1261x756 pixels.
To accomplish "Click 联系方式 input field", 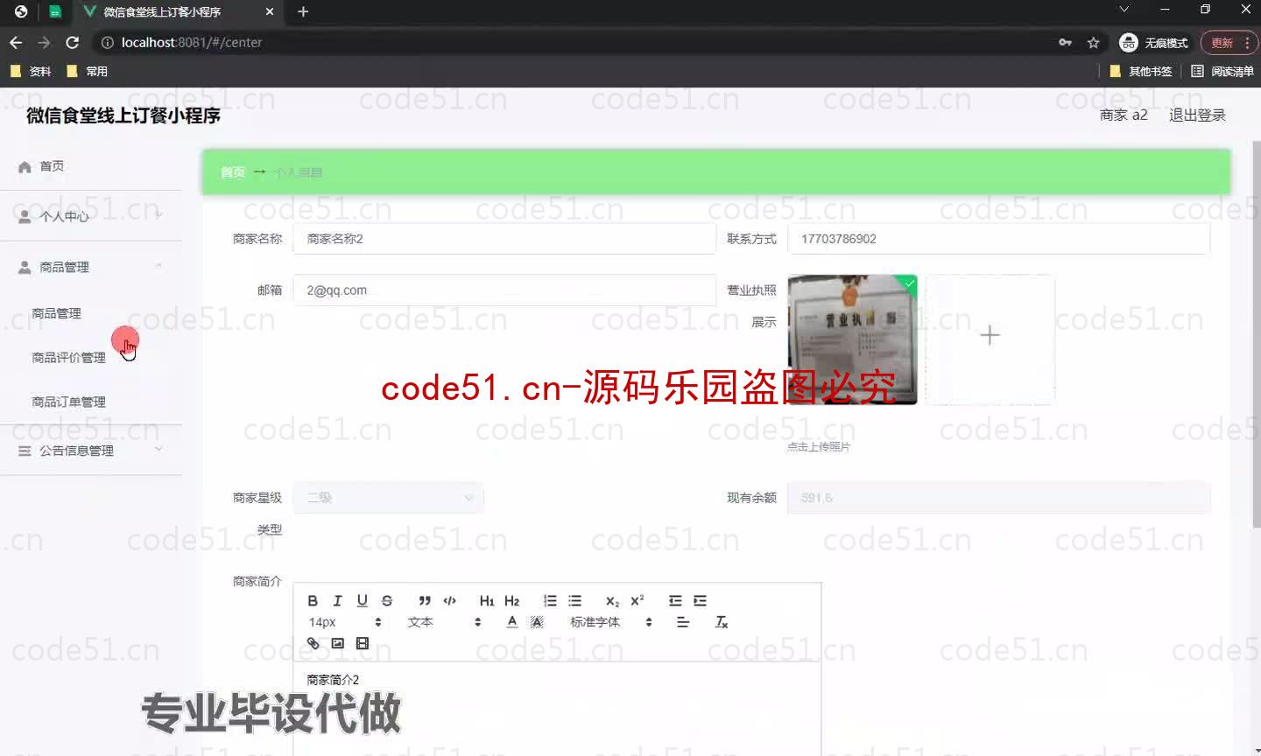I will tap(998, 239).
